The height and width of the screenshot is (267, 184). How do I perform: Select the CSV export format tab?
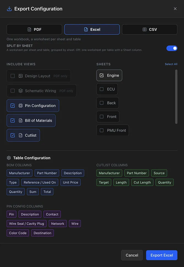coord(149,29)
